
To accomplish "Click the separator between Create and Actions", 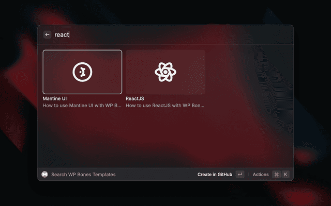I will [x=248, y=175].
